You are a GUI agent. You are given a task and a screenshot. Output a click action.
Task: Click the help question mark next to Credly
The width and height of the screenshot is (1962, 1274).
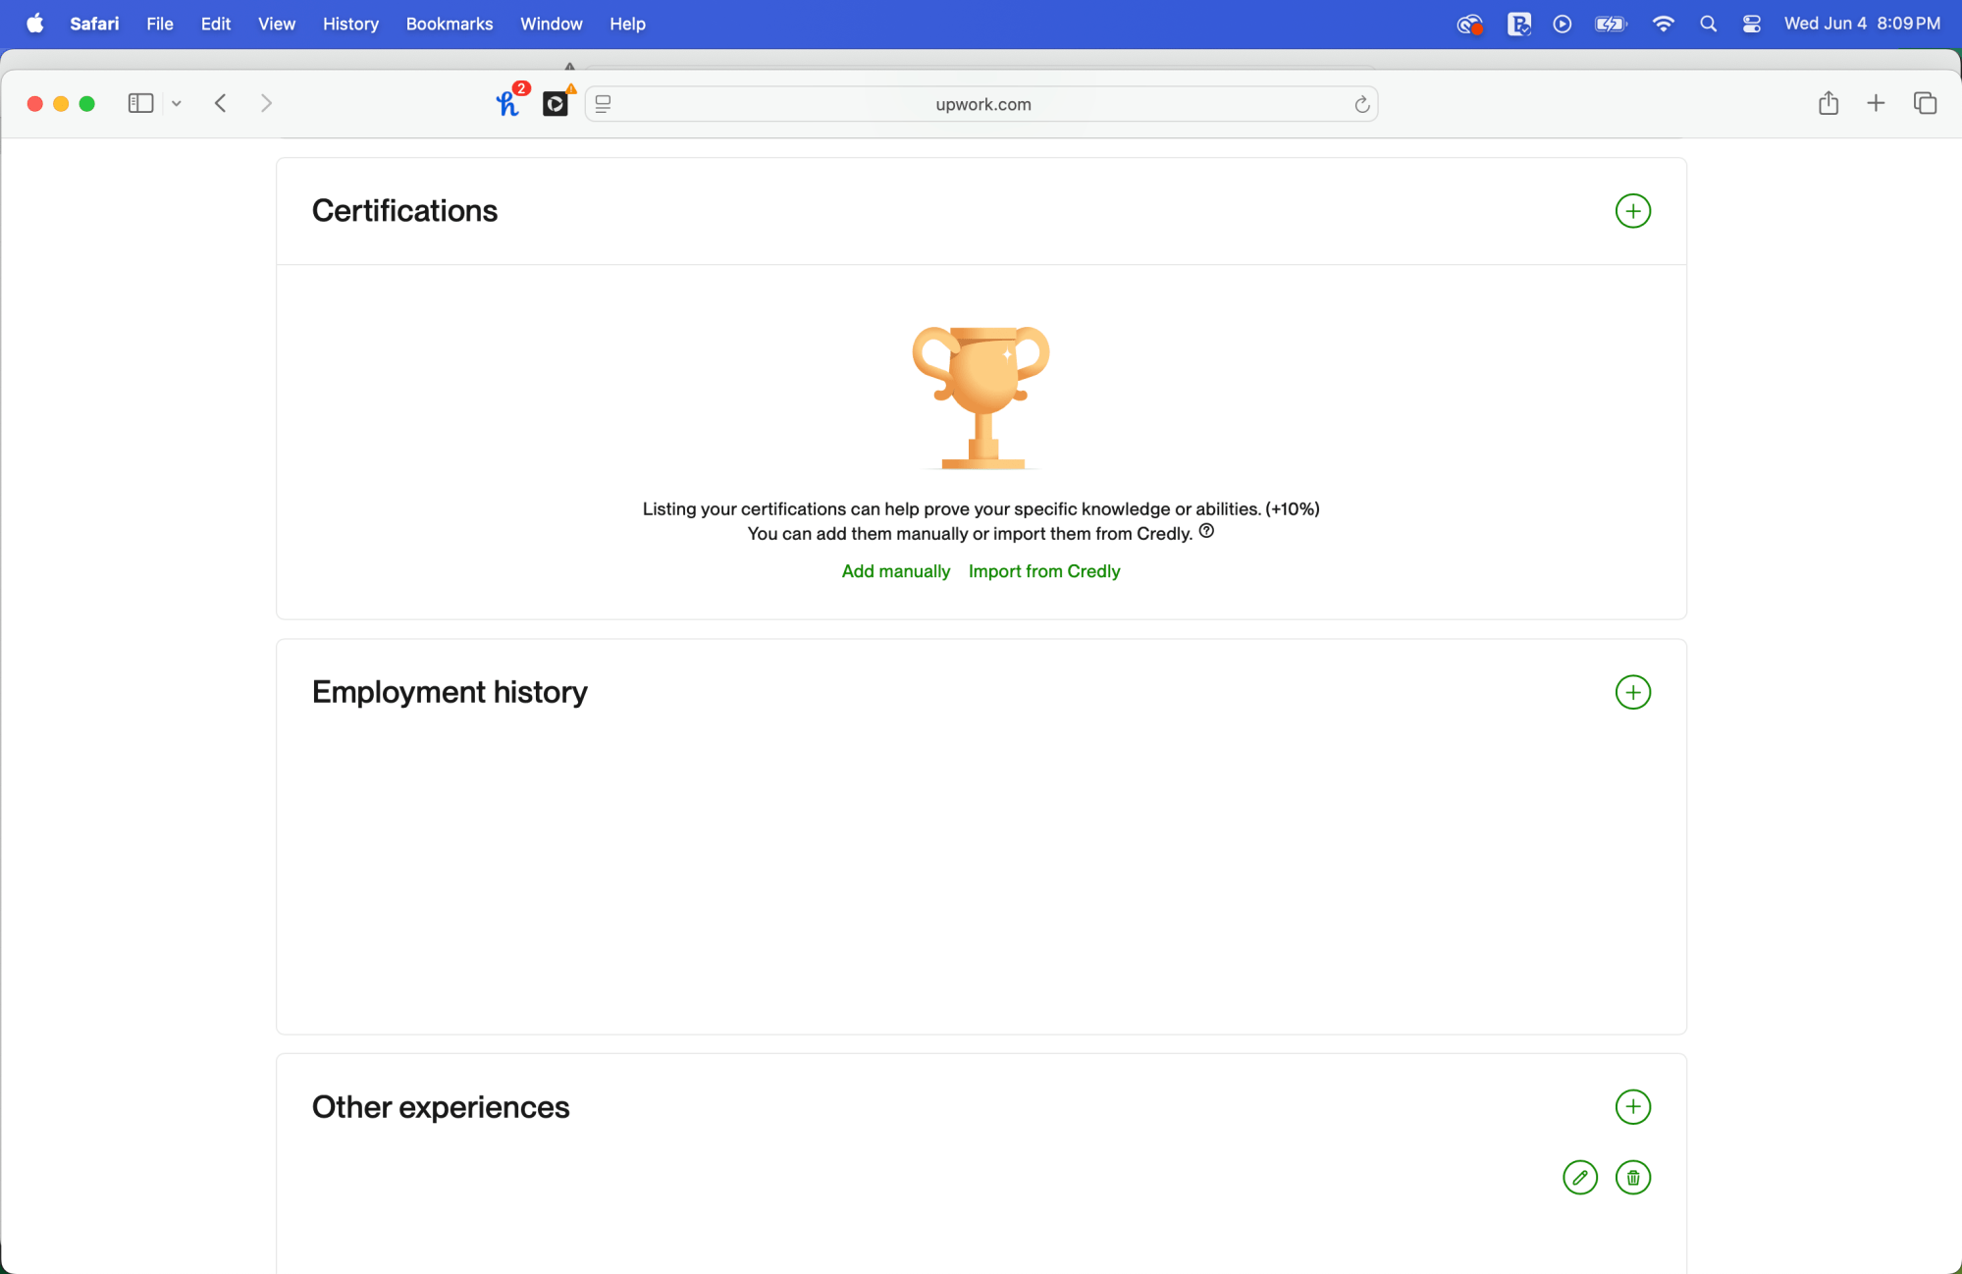coord(1206,531)
